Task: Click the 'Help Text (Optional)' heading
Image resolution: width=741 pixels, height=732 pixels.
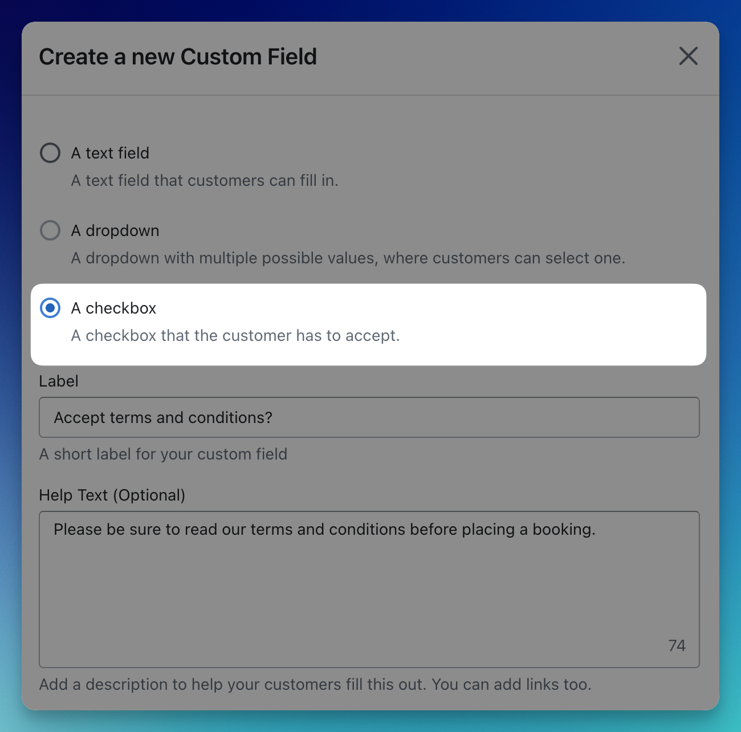Action: (112, 495)
